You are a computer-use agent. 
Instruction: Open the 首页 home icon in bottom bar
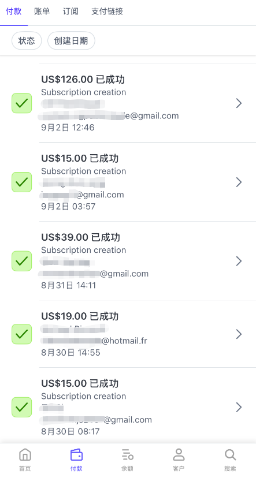(x=25, y=455)
